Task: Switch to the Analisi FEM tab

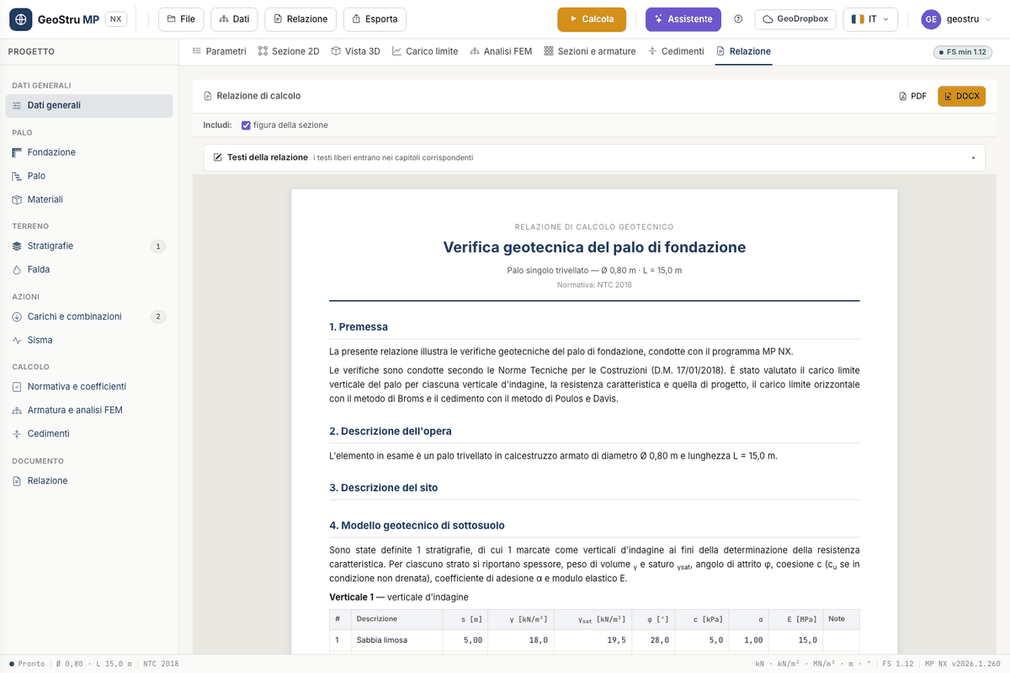Action: click(x=502, y=51)
